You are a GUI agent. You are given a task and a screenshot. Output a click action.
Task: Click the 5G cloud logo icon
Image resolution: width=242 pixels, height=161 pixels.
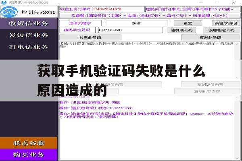[9, 12]
